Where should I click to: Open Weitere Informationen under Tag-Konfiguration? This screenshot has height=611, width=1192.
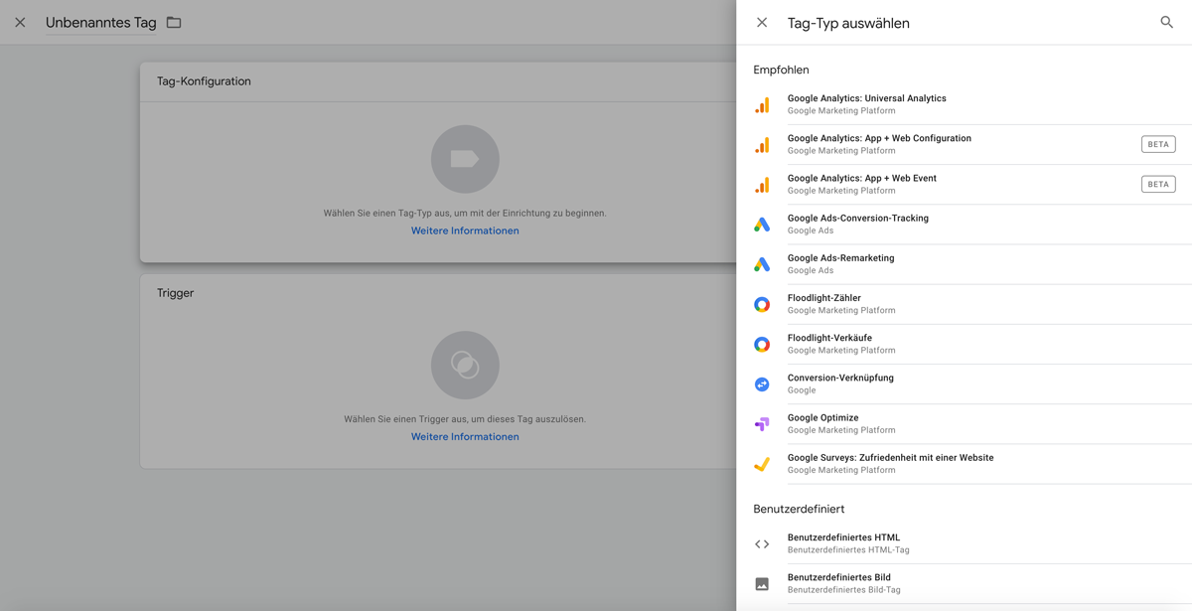tap(465, 230)
